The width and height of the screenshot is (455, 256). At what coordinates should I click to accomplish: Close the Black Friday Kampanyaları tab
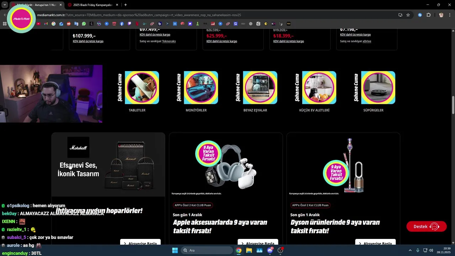tap(116, 5)
